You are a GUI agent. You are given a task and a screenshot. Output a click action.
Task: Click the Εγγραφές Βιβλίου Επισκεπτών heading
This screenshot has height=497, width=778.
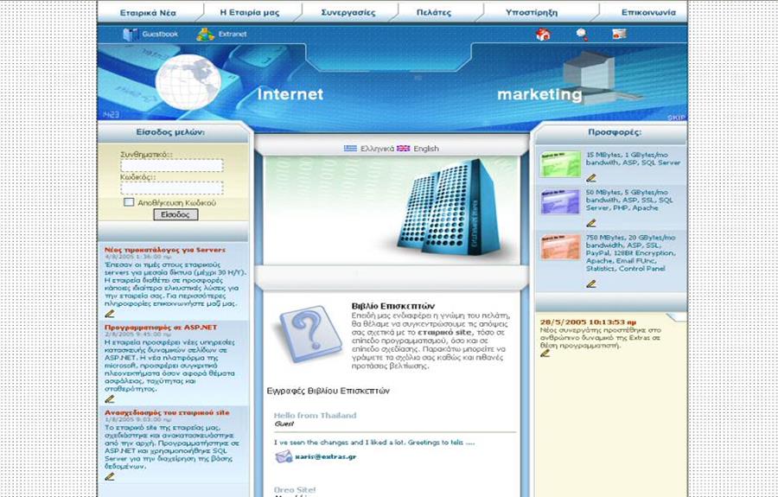pyautogui.click(x=328, y=391)
